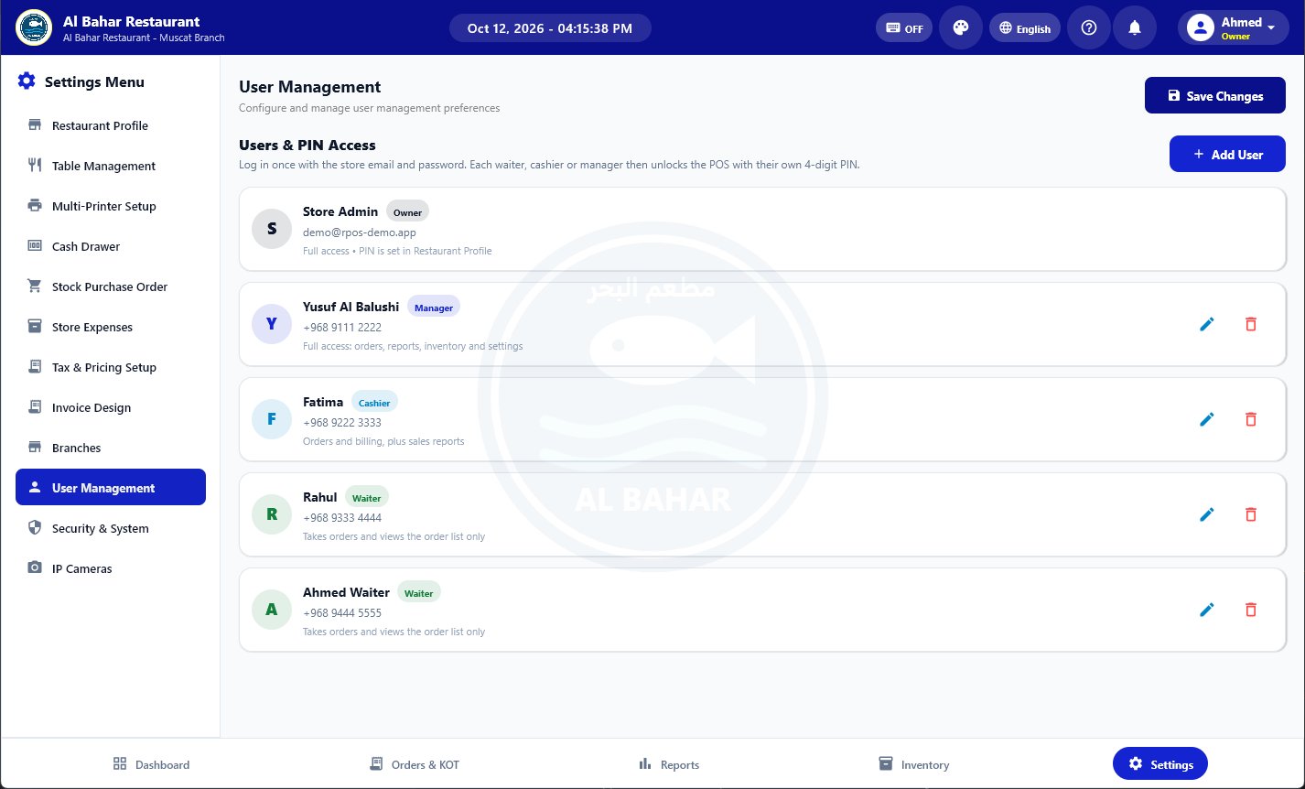Edit Ahmed Waiter with pencil icon
This screenshot has width=1305, height=789.
pos(1207,610)
